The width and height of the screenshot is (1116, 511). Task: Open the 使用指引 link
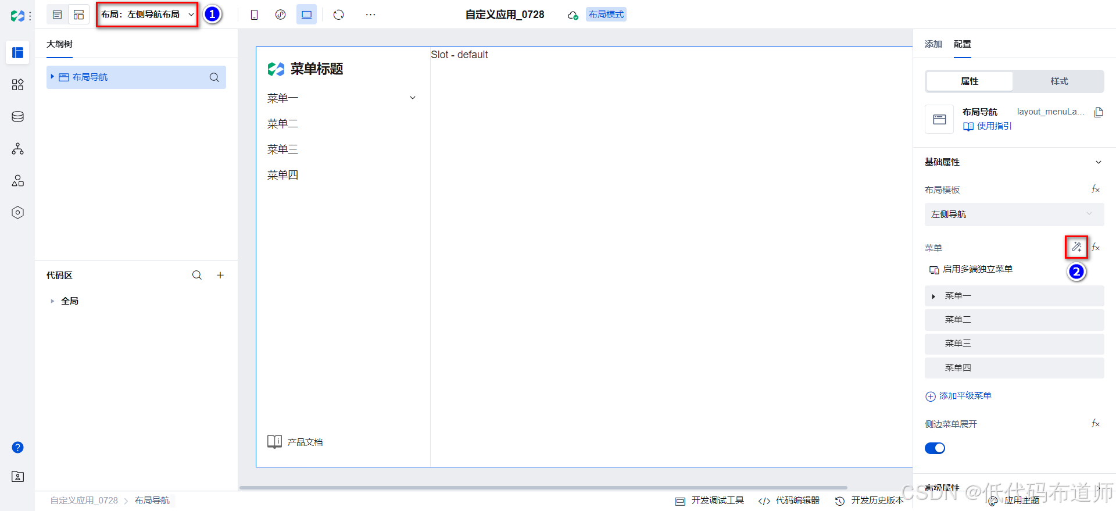tap(987, 126)
